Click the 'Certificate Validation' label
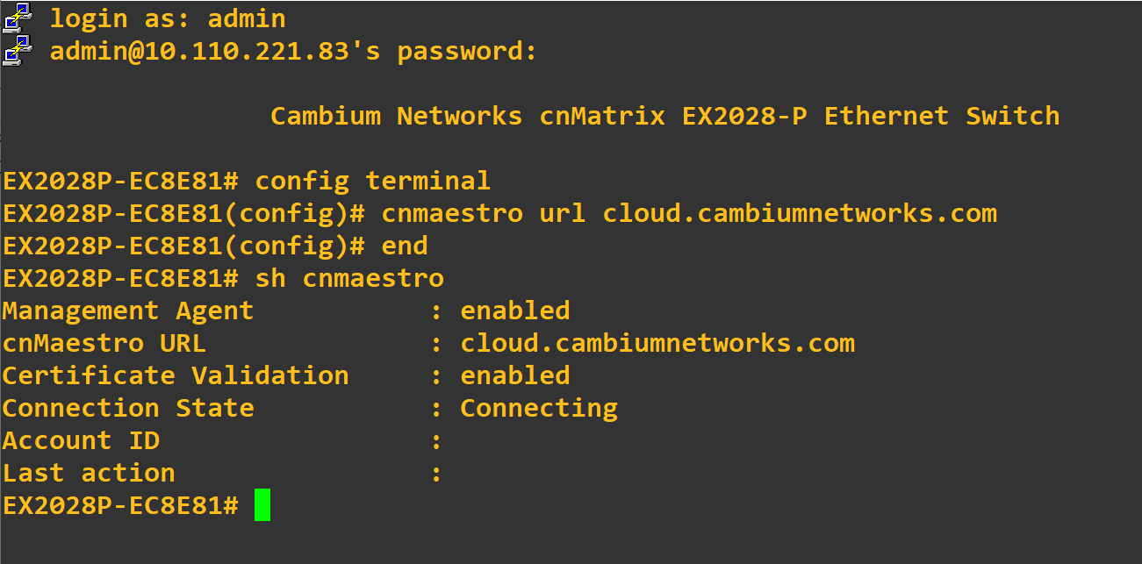Image resolution: width=1142 pixels, height=564 pixels. pos(176,375)
